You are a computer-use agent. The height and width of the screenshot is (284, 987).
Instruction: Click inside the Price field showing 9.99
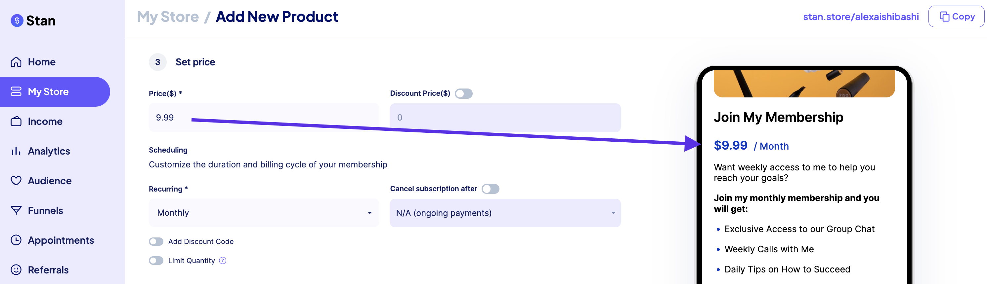(x=264, y=118)
